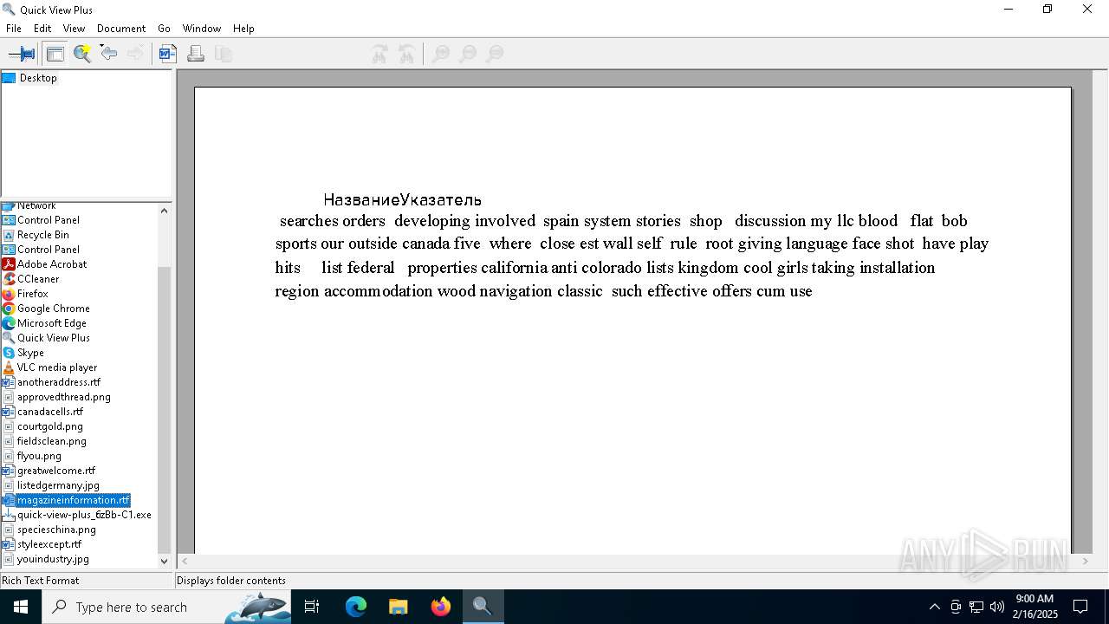
Task: Open the Help menu
Action: click(x=243, y=29)
